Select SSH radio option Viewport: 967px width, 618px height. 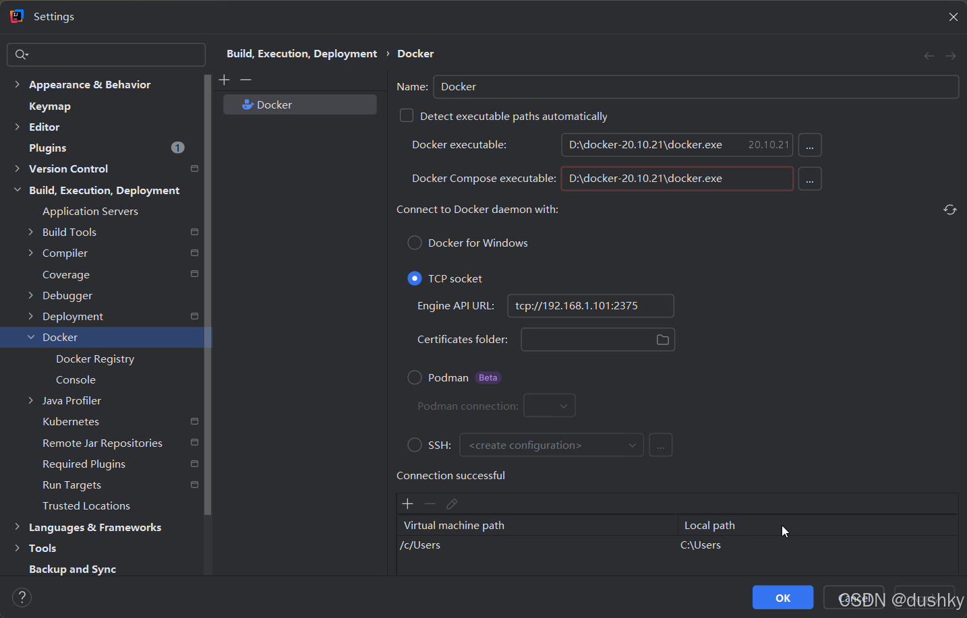click(x=415, y=445)
